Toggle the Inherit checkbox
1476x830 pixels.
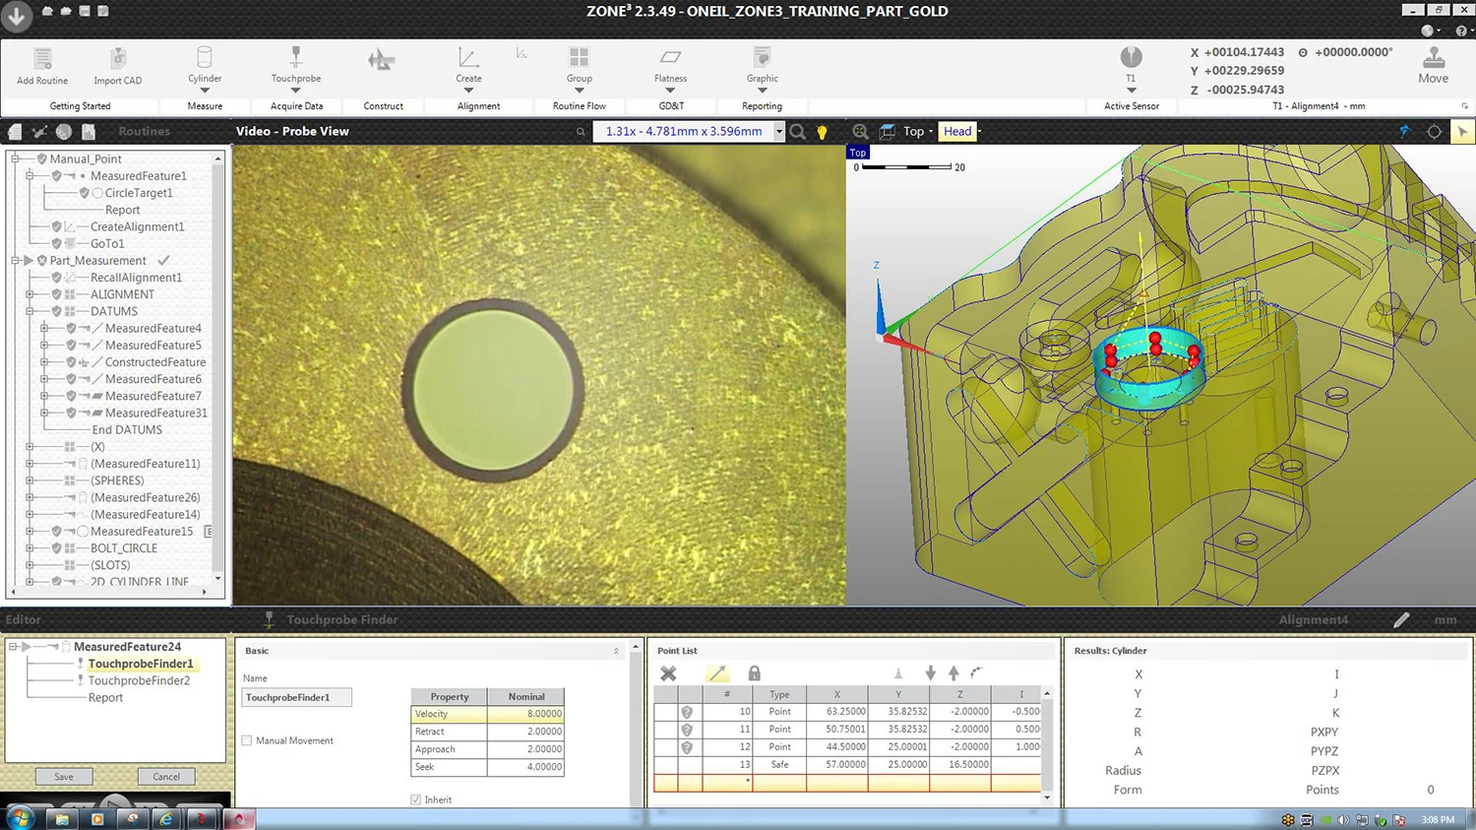click(415, 799)
